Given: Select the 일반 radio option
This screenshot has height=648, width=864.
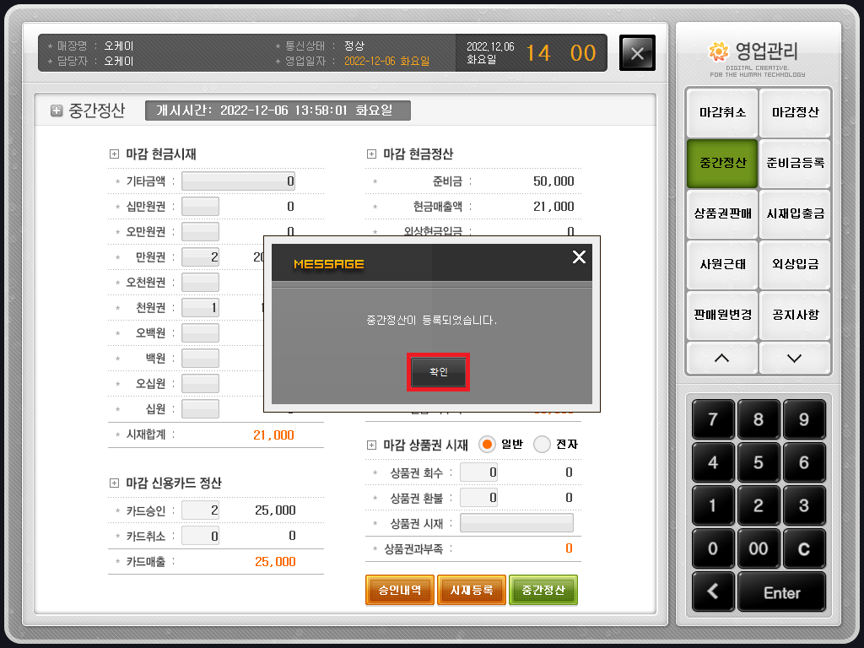Looking at the screenshot, I should (x=487, y=444).
